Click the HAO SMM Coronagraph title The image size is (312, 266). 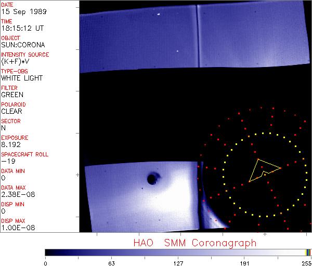(x=194, y=243)
